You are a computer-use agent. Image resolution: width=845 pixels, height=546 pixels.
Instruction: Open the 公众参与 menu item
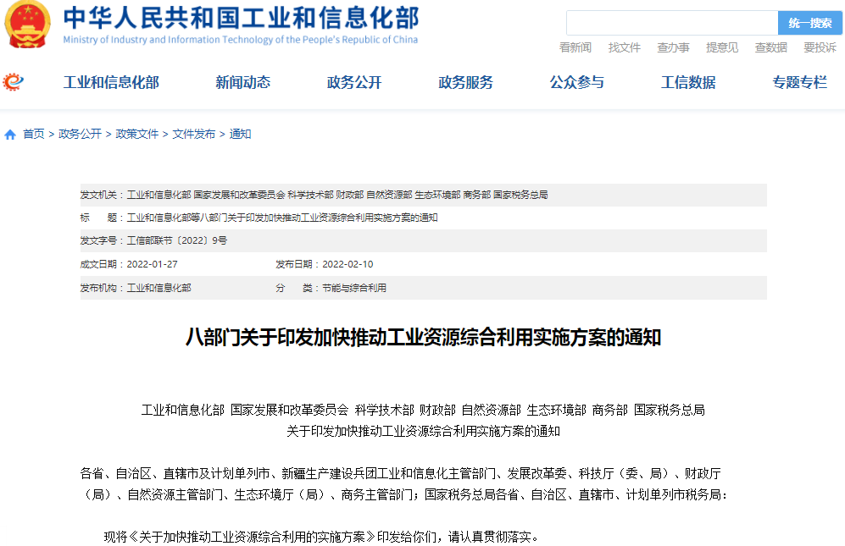click(x=576, y=82)
